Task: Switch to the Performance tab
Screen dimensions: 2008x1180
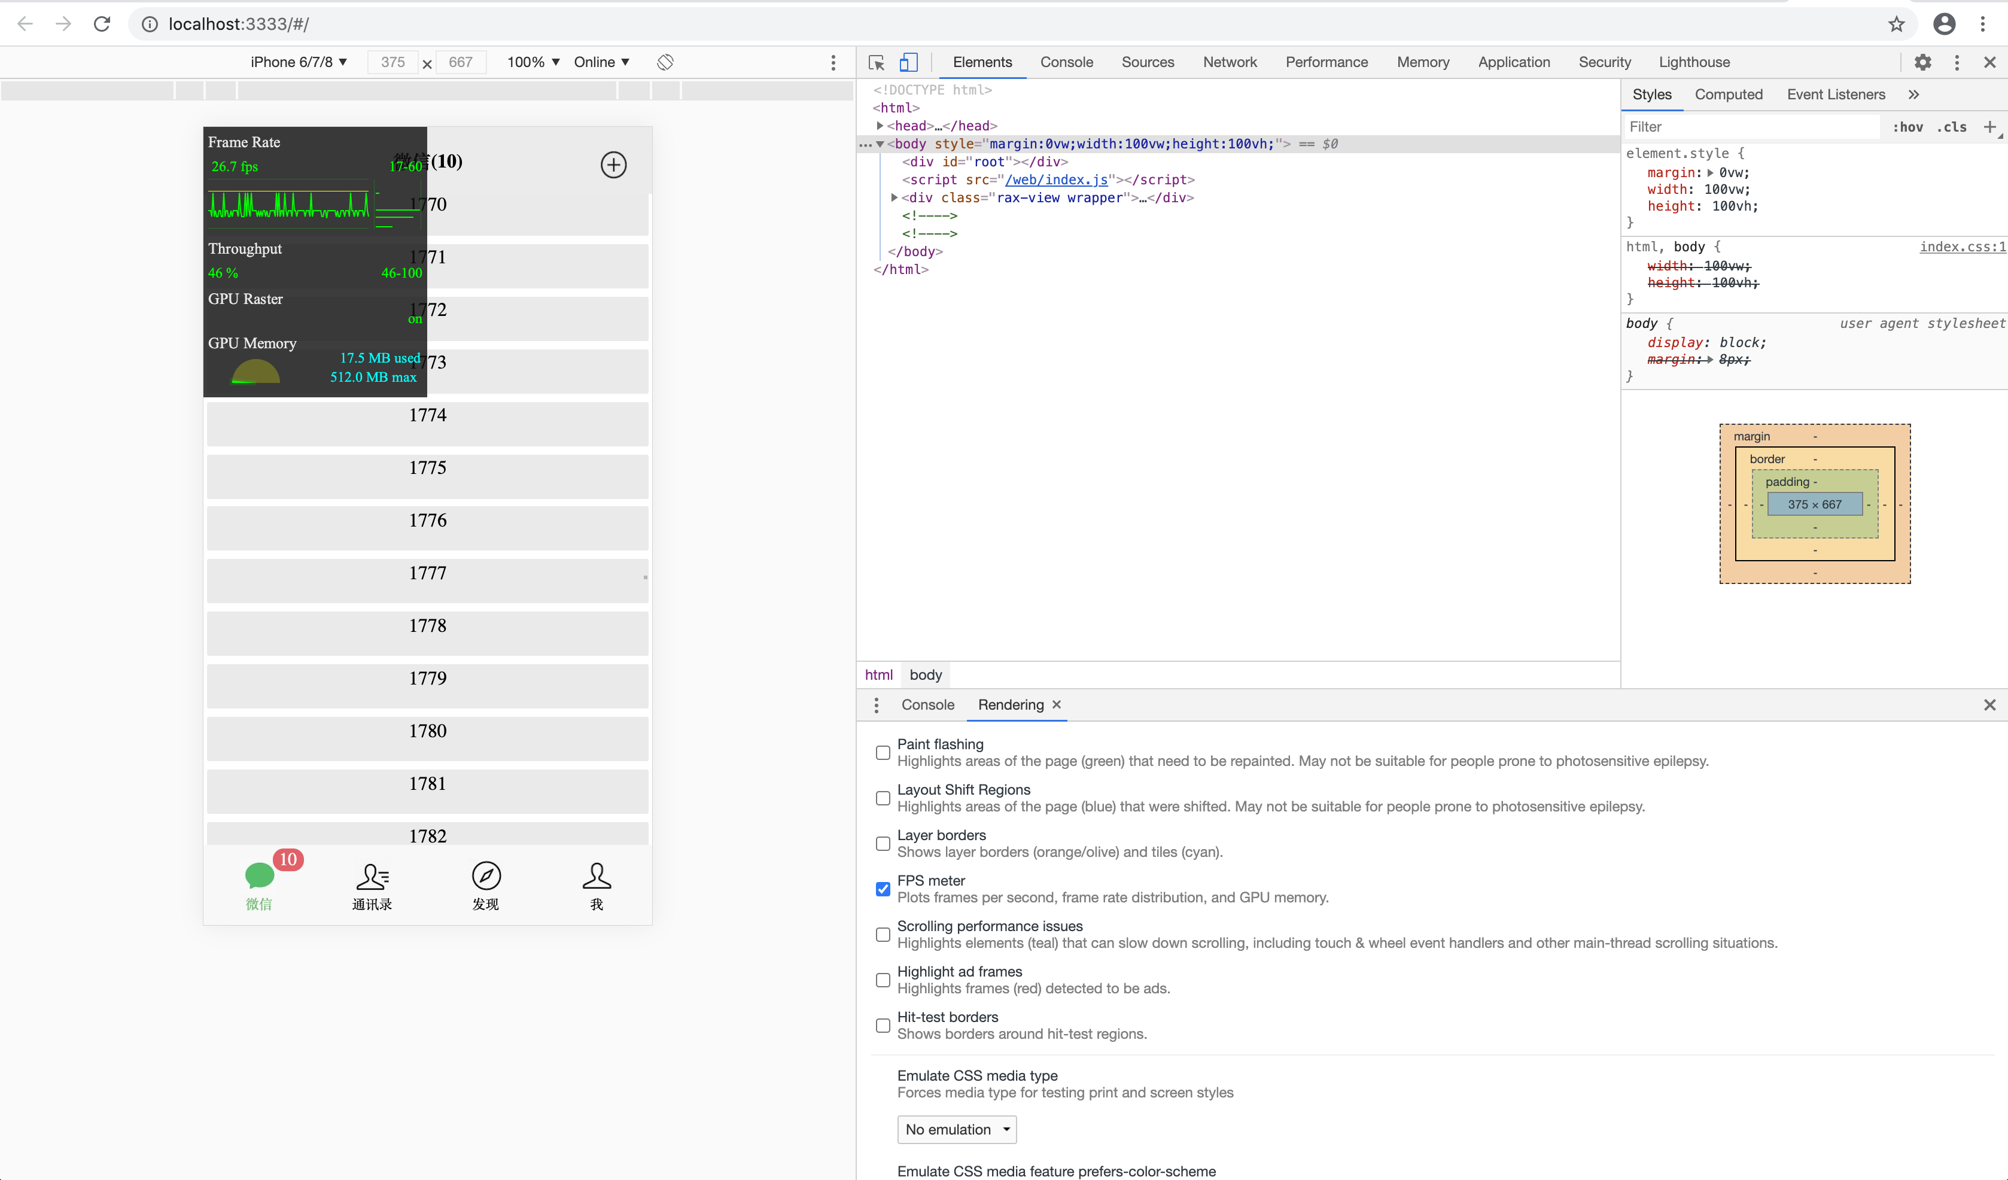Action: pos(1326,62)
